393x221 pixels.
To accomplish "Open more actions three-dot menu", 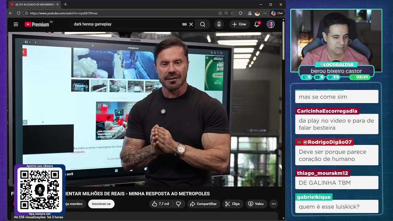I will point(274,204).
